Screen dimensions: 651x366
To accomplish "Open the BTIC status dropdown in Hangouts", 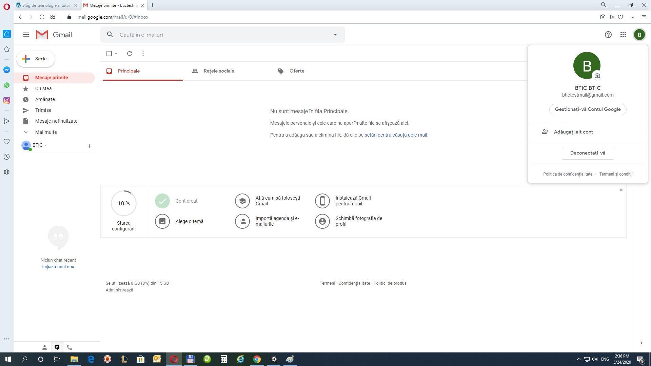I will (x=45, y=145).
